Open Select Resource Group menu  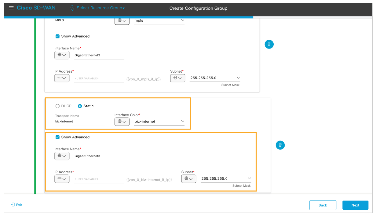[x=100, y=8]
